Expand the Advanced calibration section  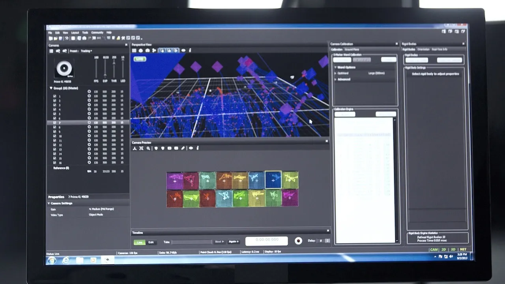click(x=335, y=79)
